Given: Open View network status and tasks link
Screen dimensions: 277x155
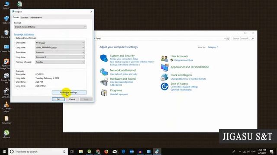Looking at the screenshot, I should (124, 74).
